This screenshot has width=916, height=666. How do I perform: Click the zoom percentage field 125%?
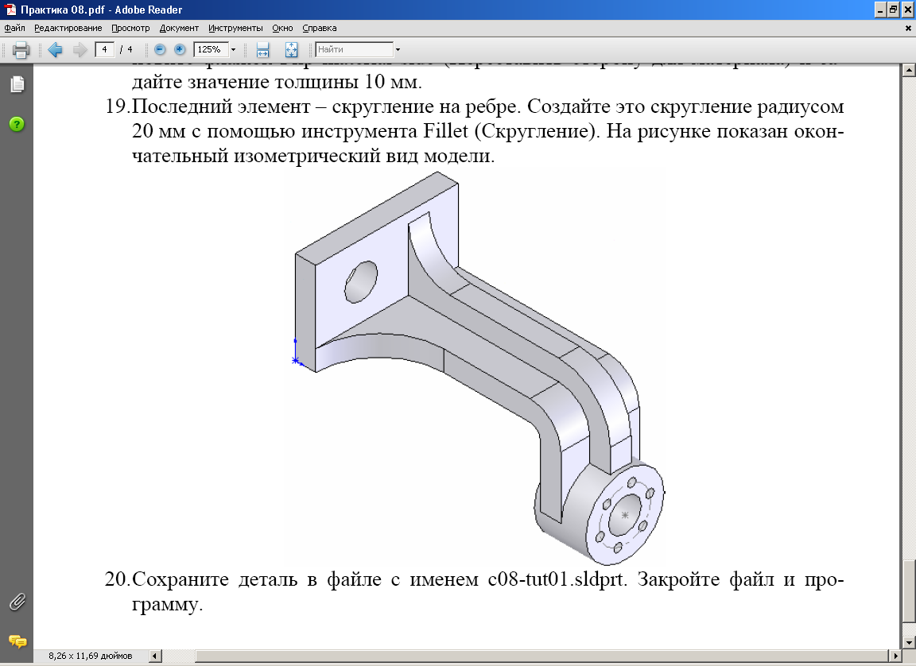point(211,49)
